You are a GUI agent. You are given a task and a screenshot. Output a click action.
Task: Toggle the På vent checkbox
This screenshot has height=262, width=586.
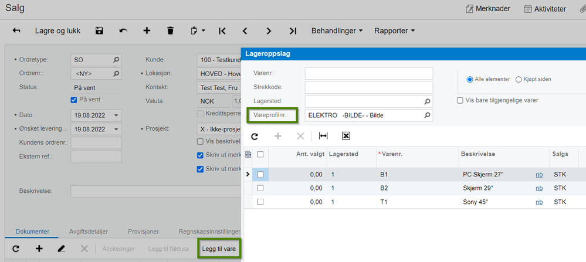click(74, 100)
